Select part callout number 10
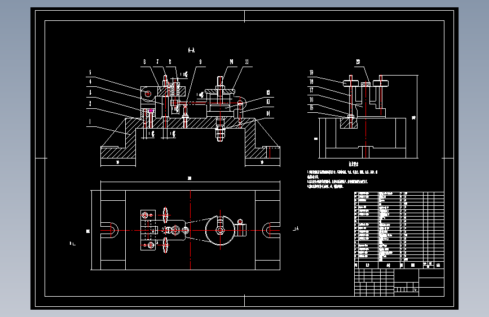Image resolution: width=489 pixels, height=317 pixels. (231, 62)
